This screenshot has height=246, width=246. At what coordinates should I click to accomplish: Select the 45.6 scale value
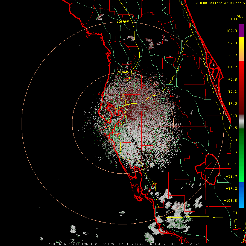coord(233,79)
